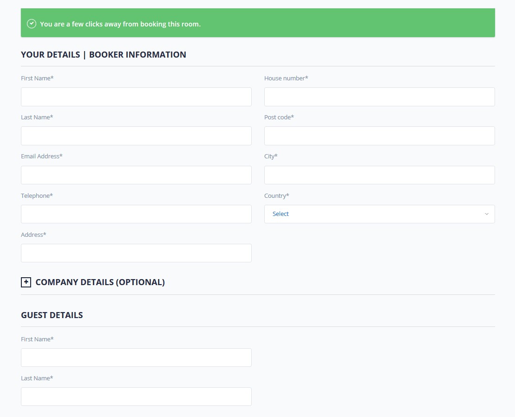The width and height of the screenshot is (515, 417).
Task: Click the First Name booker input field
Action: coord(136,97)
